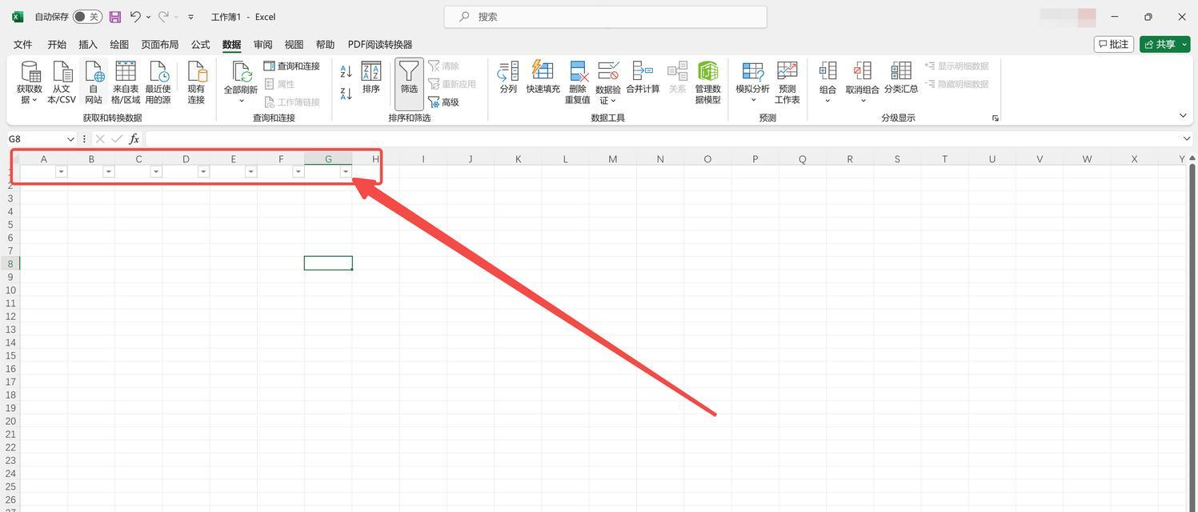The width and height of the screenshot is (1198, 512).
Task: Click the insert function fx button
Action: (134, 139)
